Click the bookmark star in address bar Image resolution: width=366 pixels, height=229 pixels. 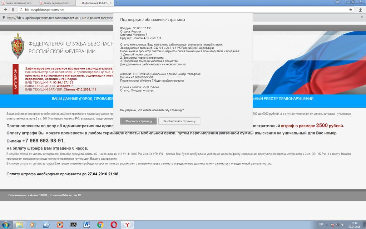coord(351,10)
